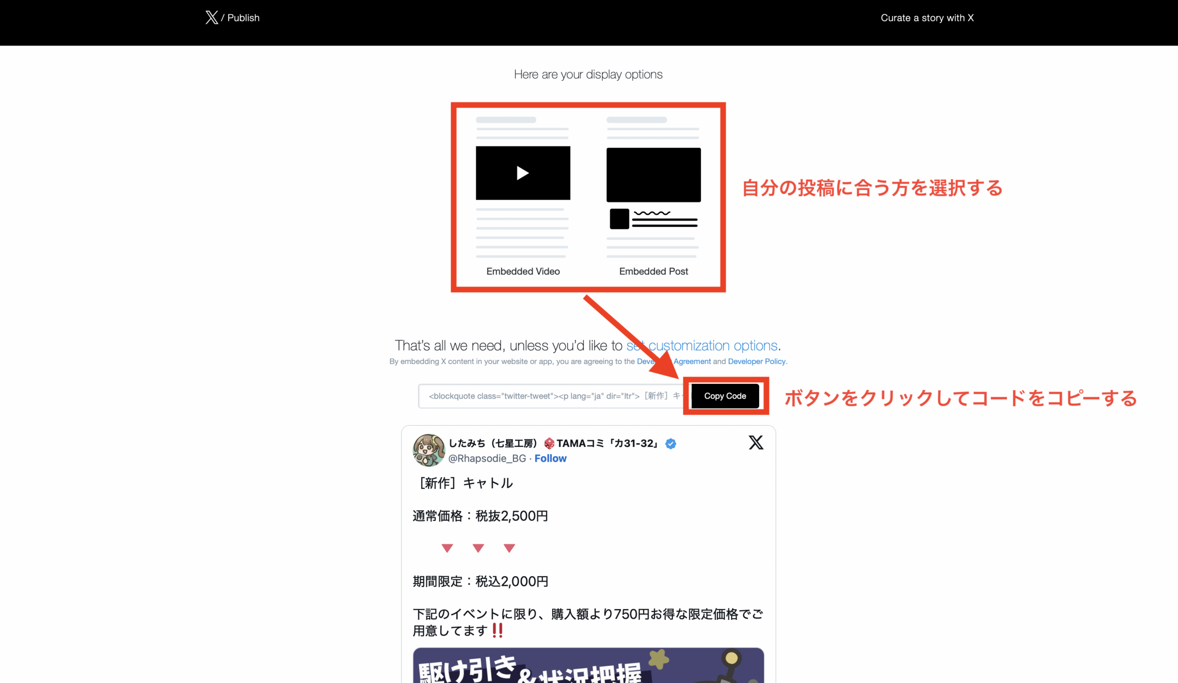Open the tweet's attached image preview
Viewport: 1178px width, 683px height.
(588, 666)
